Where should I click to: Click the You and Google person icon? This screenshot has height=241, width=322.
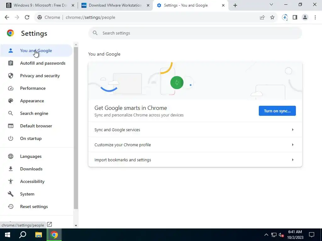click(x=11, y=51)
